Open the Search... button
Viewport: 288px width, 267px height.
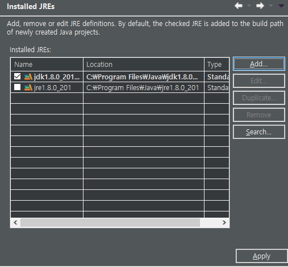(259, 132)
